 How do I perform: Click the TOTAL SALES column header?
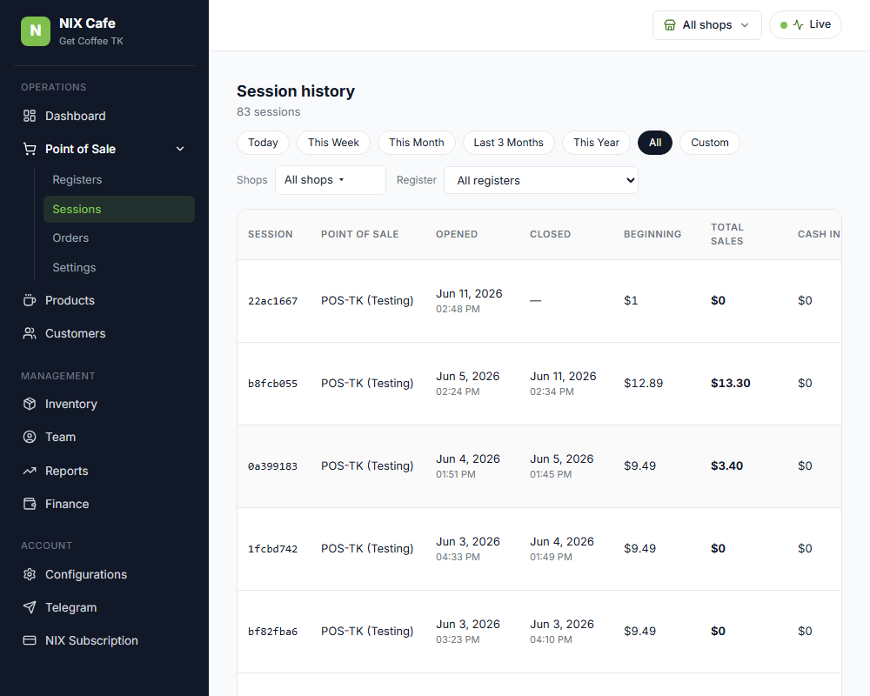(x=726, y=234)
